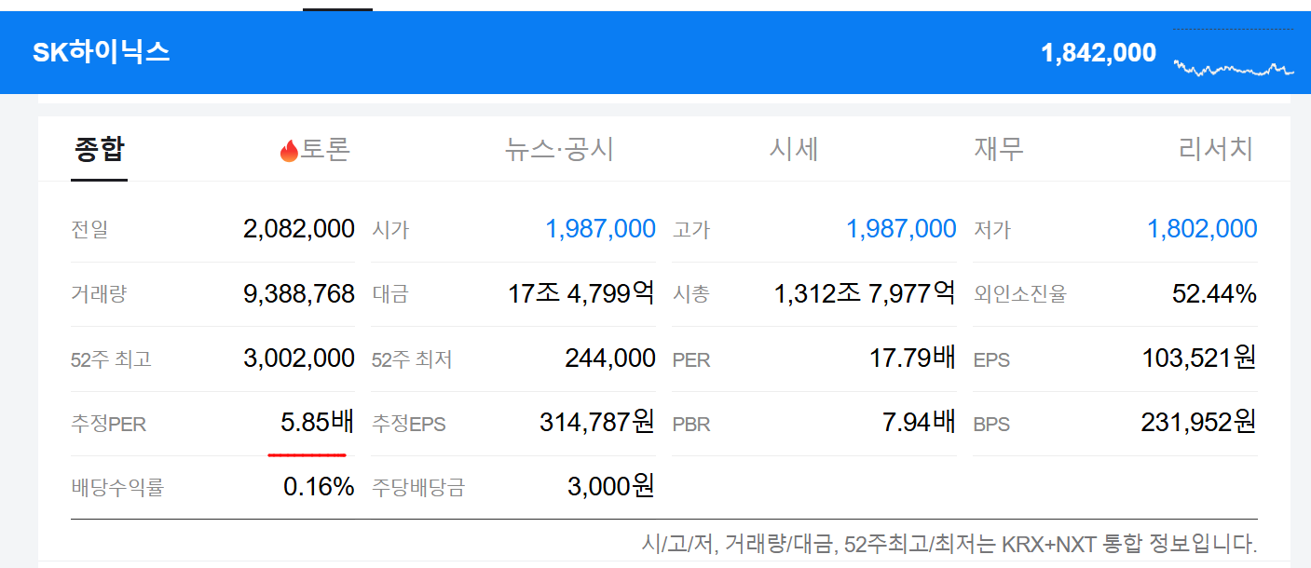This screenshot has width=1311, height=568.
Task: Open the 리서치 research tab
Action: click(x=1216, y=149)
